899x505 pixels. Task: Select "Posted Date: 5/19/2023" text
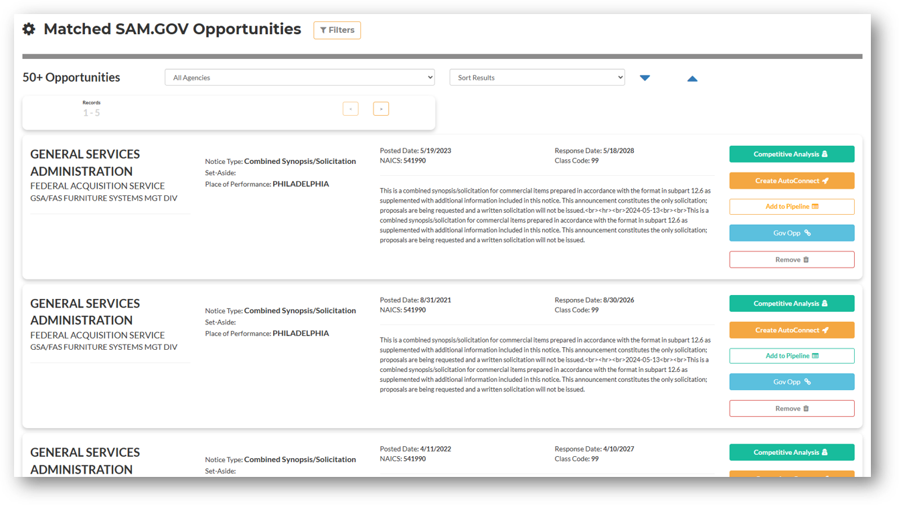(416, 150)
